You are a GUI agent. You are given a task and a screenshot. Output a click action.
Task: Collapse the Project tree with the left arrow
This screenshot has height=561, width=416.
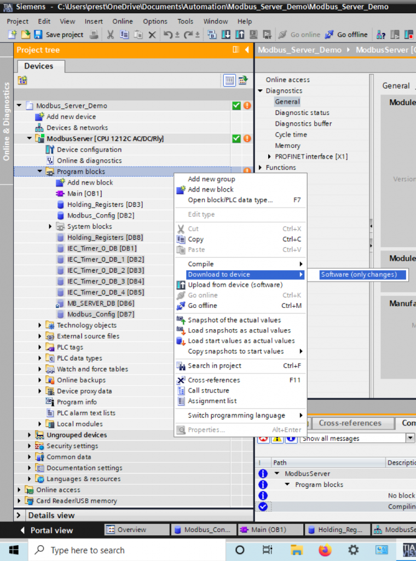coord(247,49)
